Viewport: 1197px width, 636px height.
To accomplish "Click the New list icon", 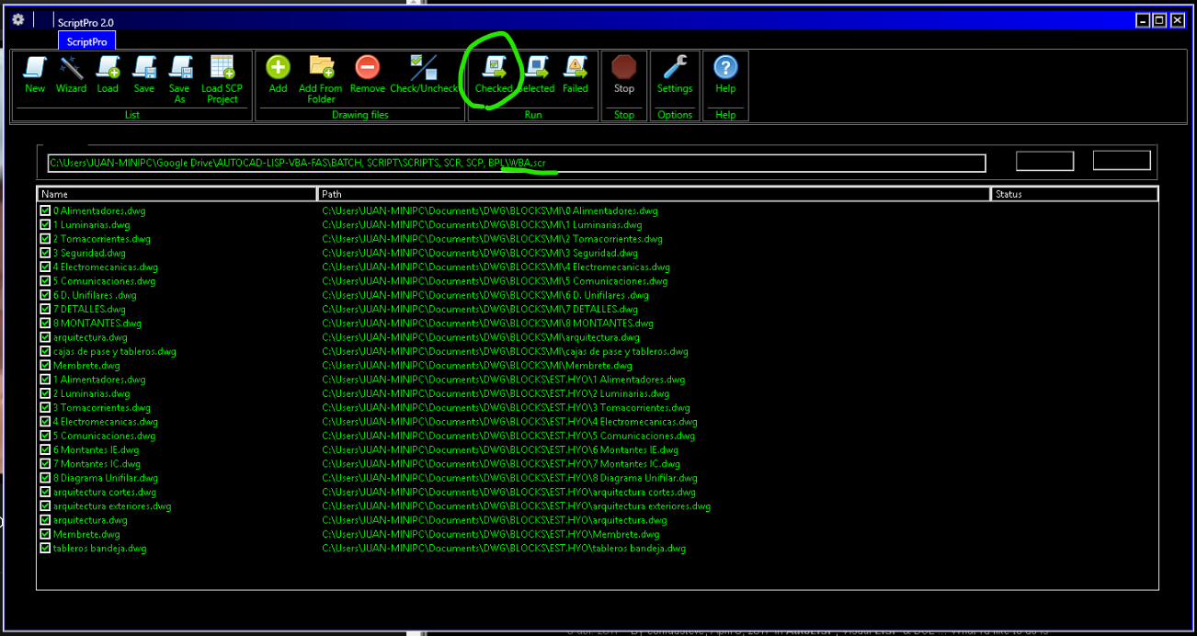I will coord(35,74).
